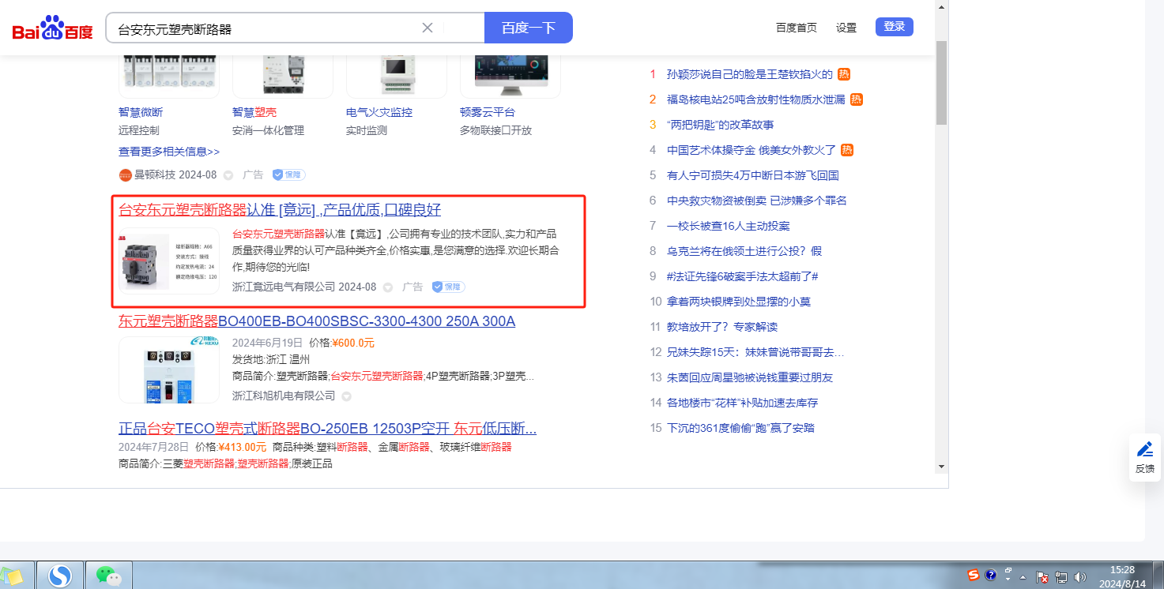Click 保障 badge next to 浙江竟远电气有限公司
Screen dimensions: 1164x589
tap(448, 287)
